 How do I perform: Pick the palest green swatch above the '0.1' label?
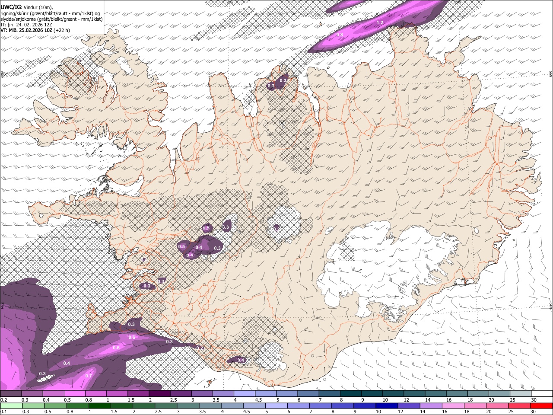coord(11,405)
